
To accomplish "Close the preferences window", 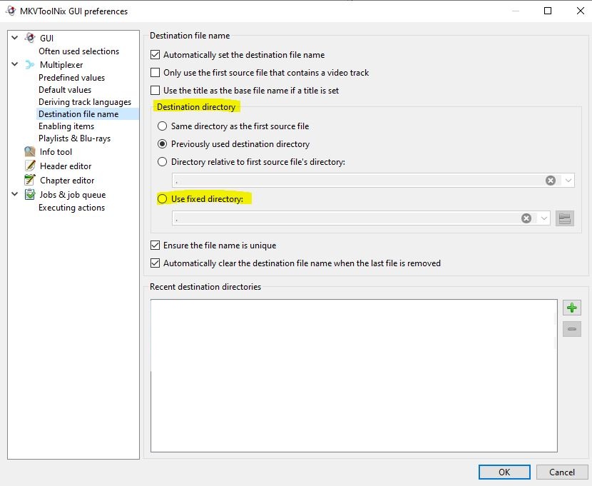I will tap(581, 11).
